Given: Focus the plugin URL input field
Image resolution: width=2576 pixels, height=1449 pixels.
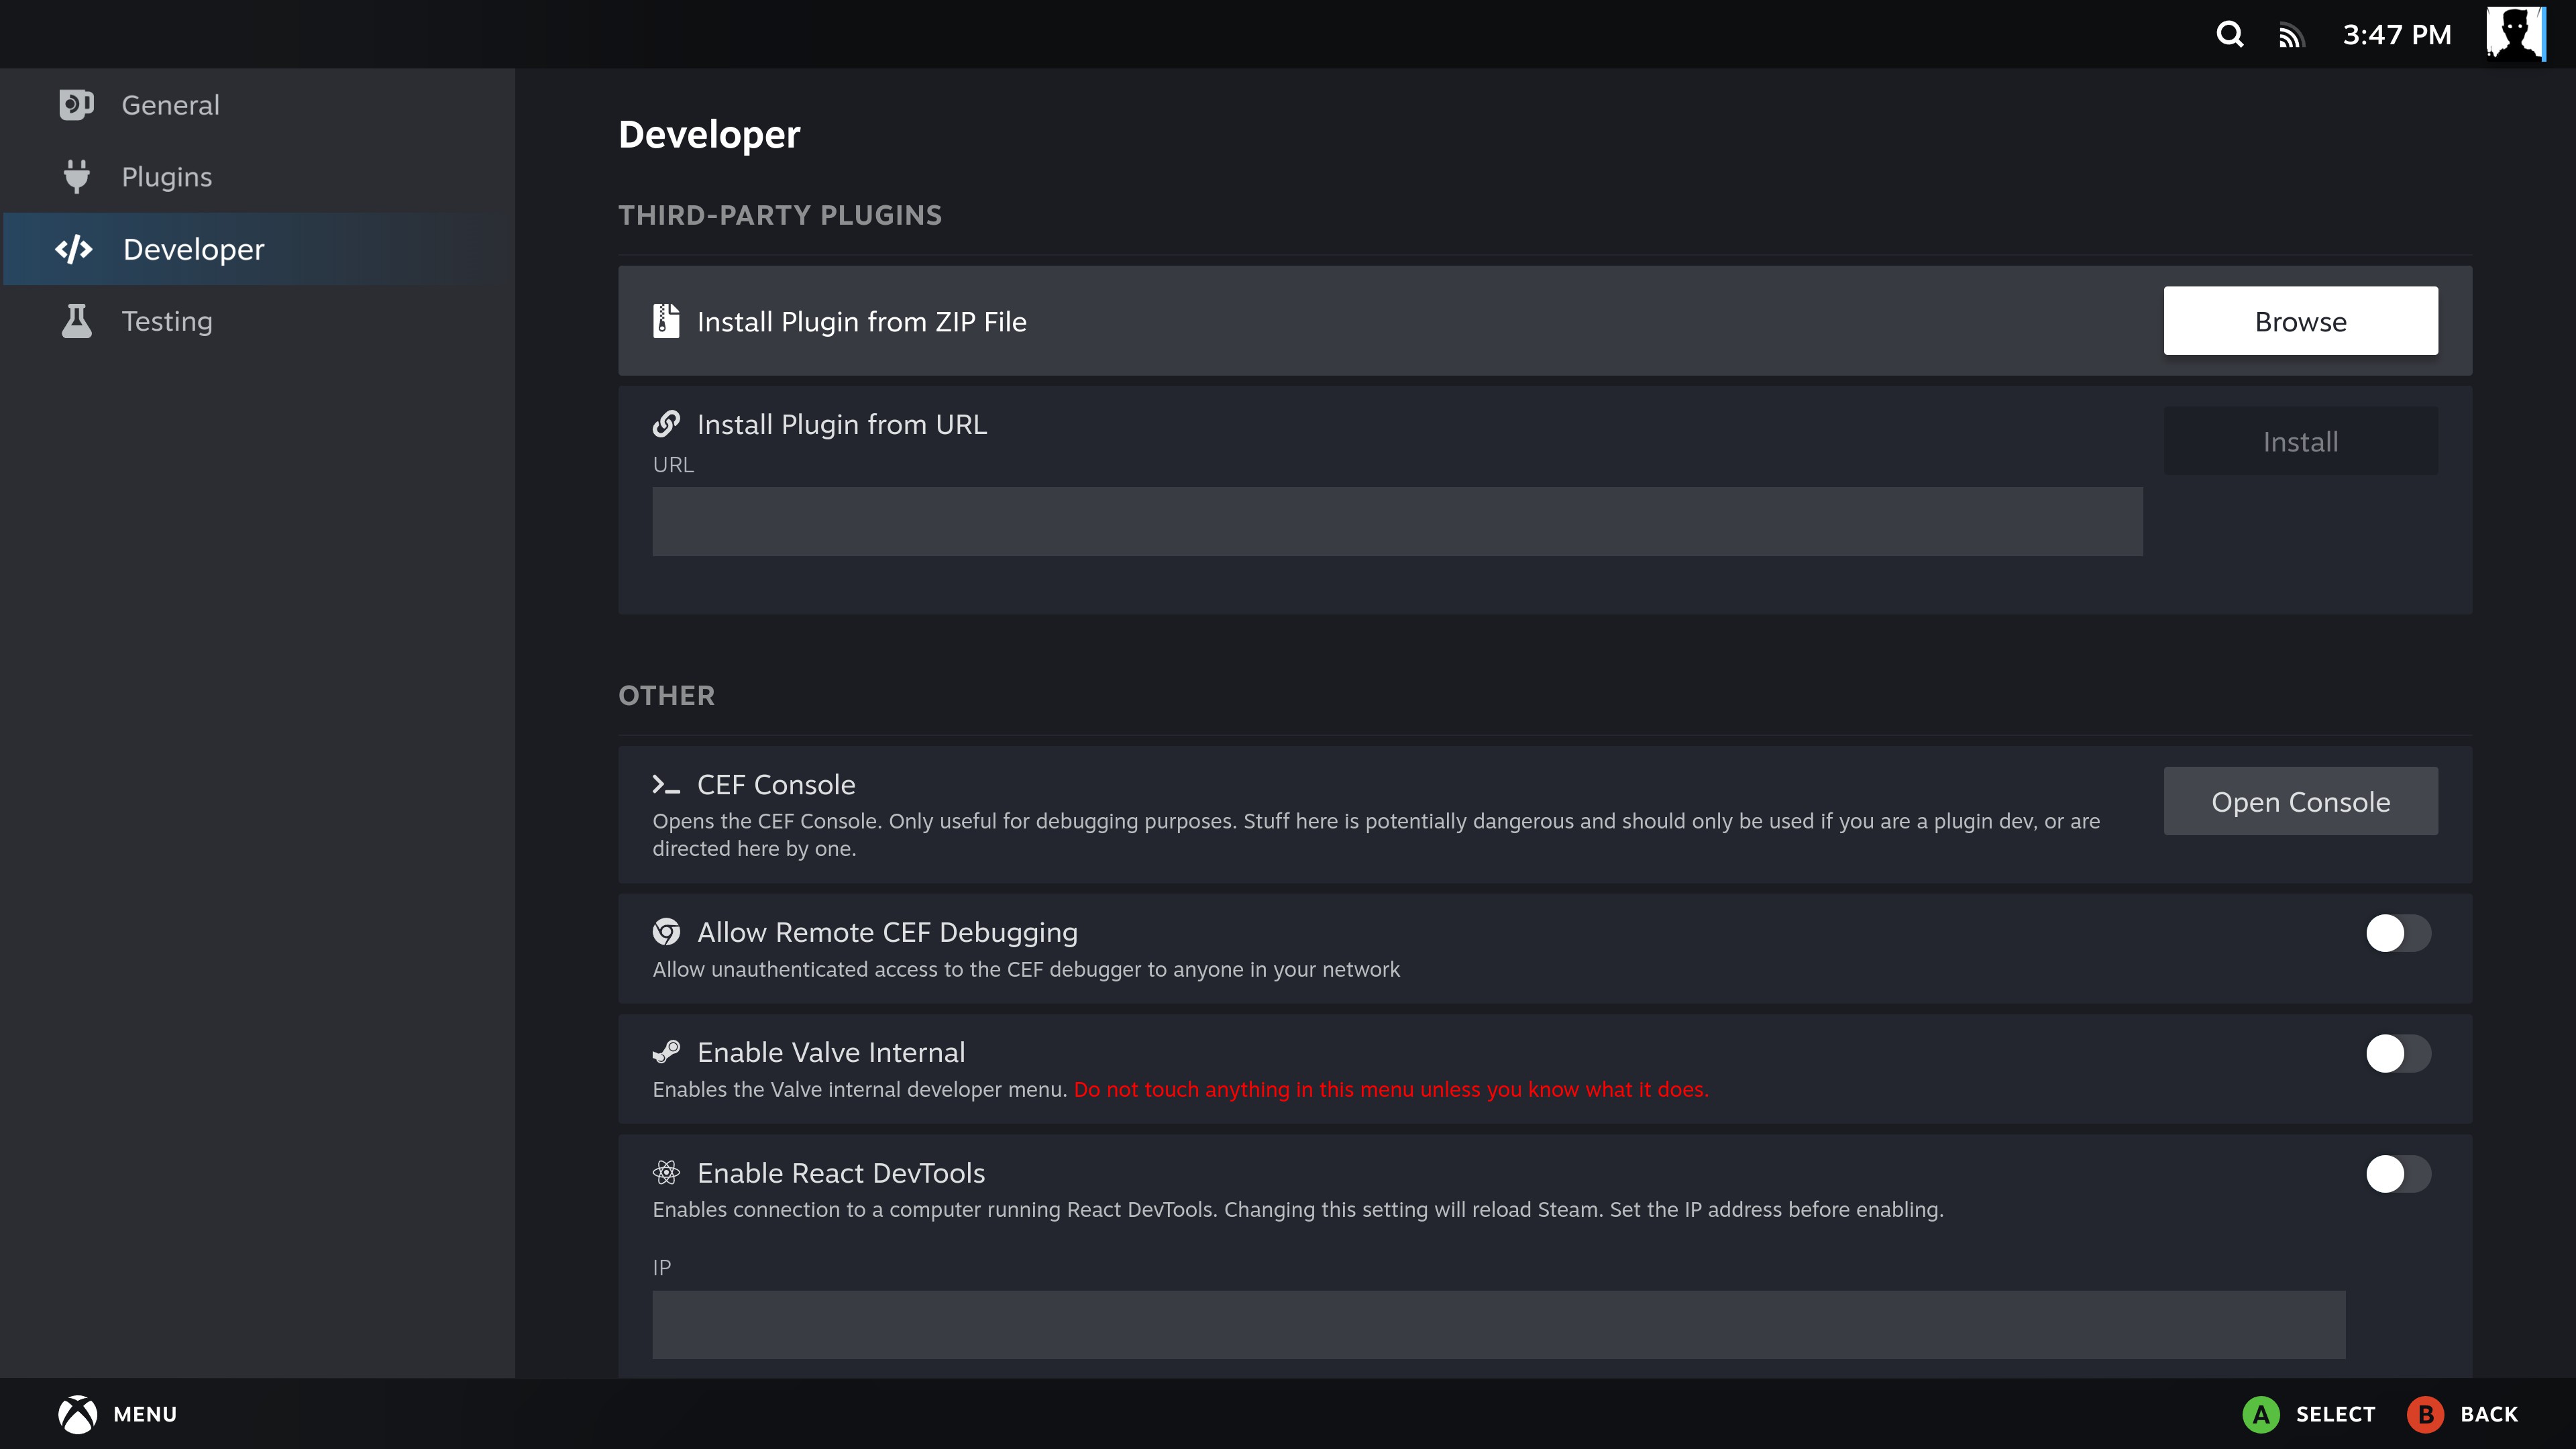Looking at the screenshot, I should click(1397, 521).
